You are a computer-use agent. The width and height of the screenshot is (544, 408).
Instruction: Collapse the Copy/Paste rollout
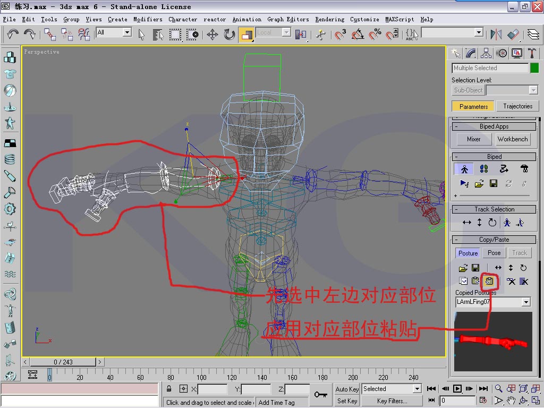coord(494,240)
